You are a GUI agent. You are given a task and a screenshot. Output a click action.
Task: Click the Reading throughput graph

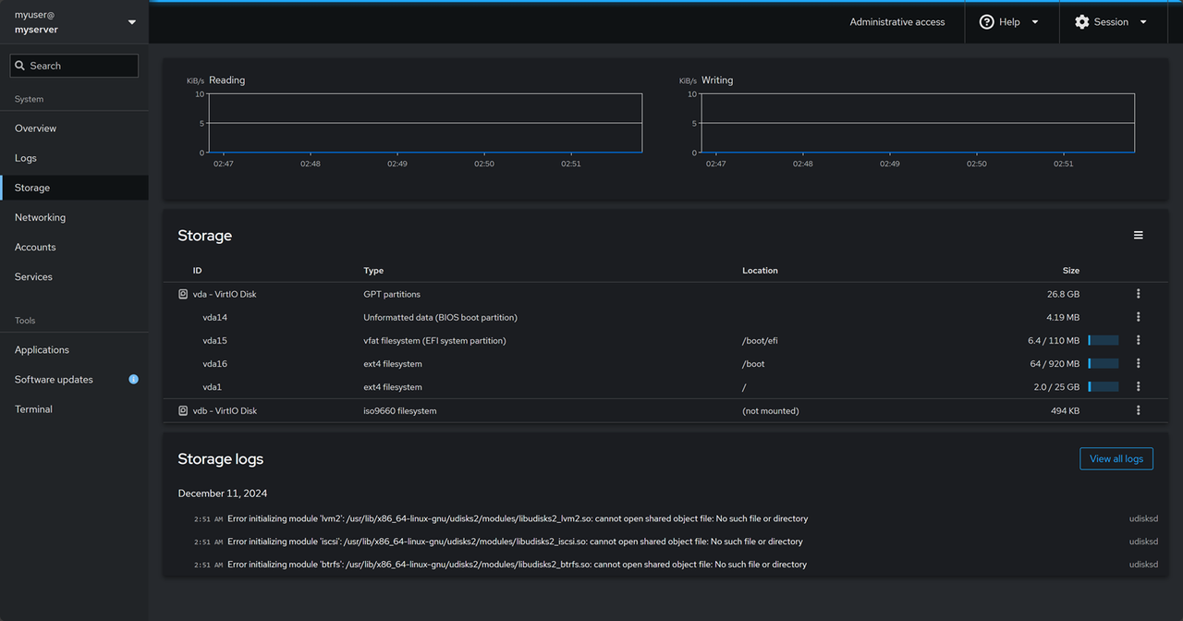(x=425, y=123)
